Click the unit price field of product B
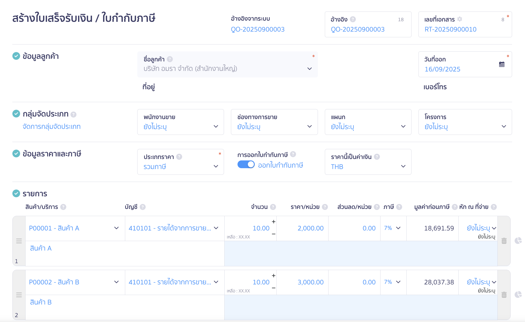 click(x=310, y=282)
